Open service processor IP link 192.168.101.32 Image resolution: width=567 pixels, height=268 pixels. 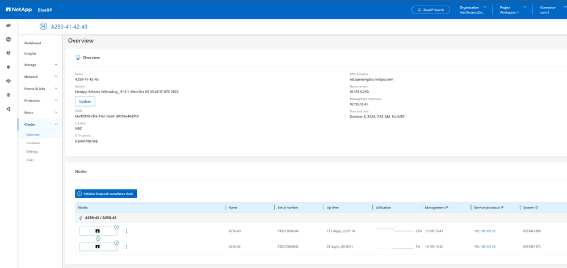pyautogui.click(x=484, y=231)
